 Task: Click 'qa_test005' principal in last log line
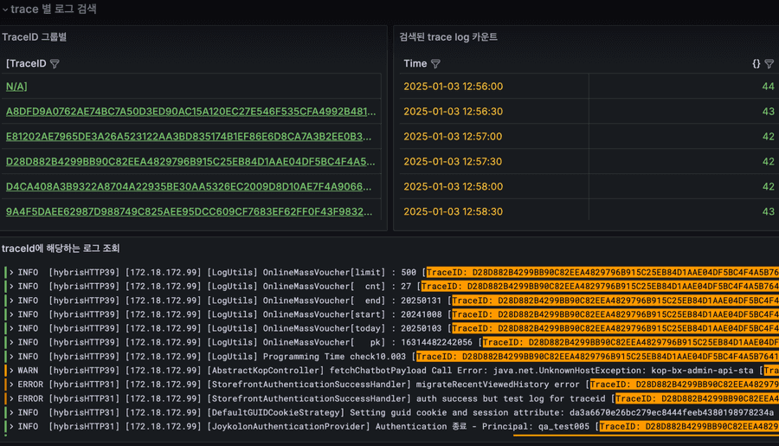point(563,426)
